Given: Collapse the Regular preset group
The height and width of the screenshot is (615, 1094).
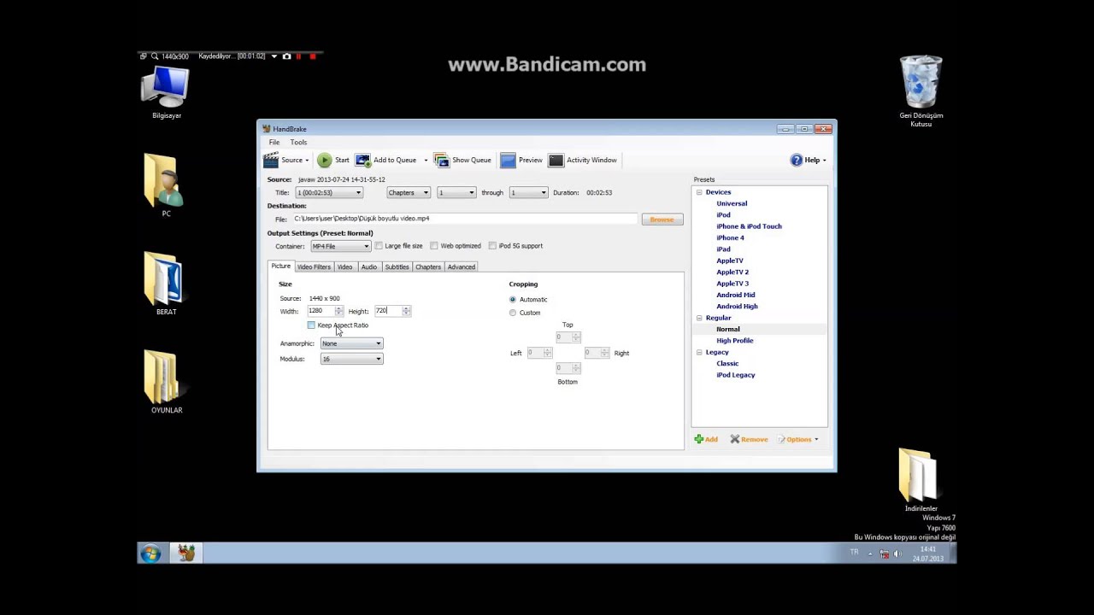Looking at the screenshot, I should click(699, 318).
